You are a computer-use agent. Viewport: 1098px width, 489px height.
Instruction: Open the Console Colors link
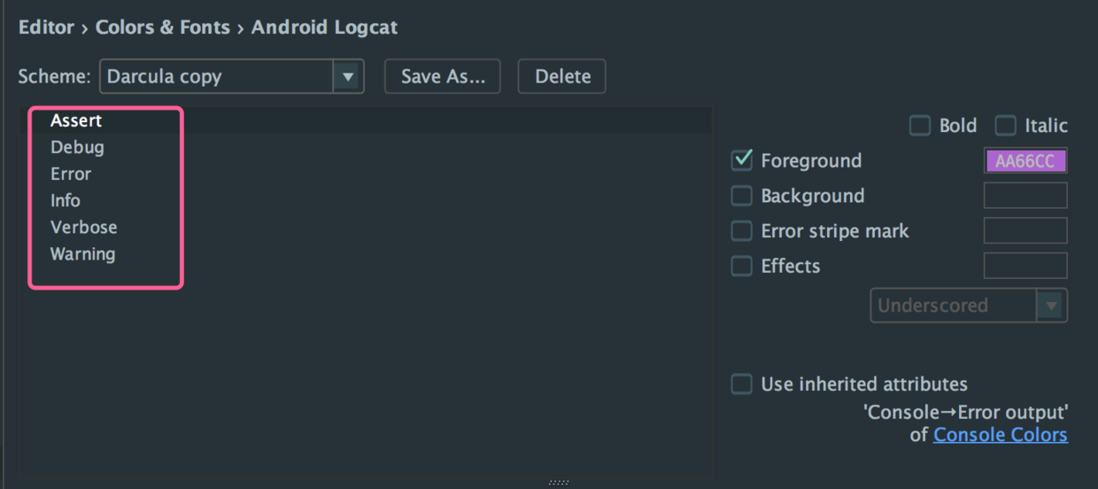[x=1000, y=435]
